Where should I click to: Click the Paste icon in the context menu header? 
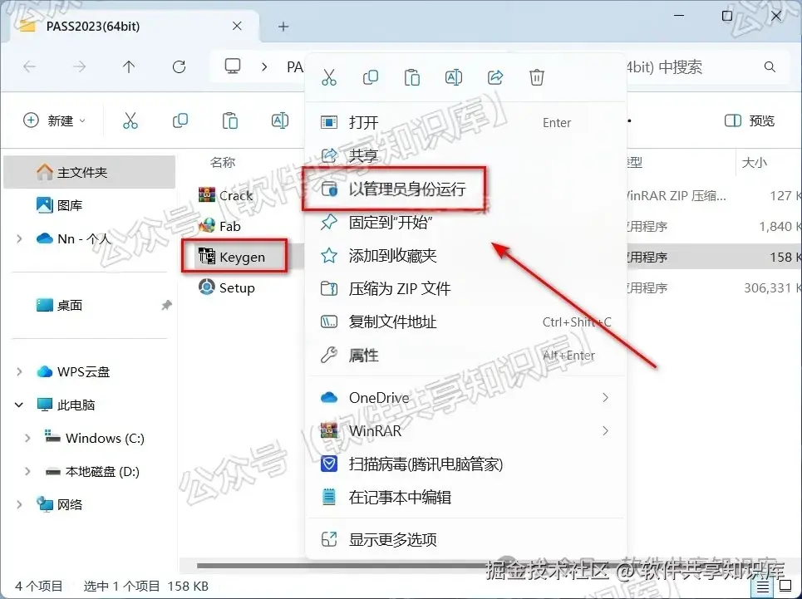tap(412, 76)
